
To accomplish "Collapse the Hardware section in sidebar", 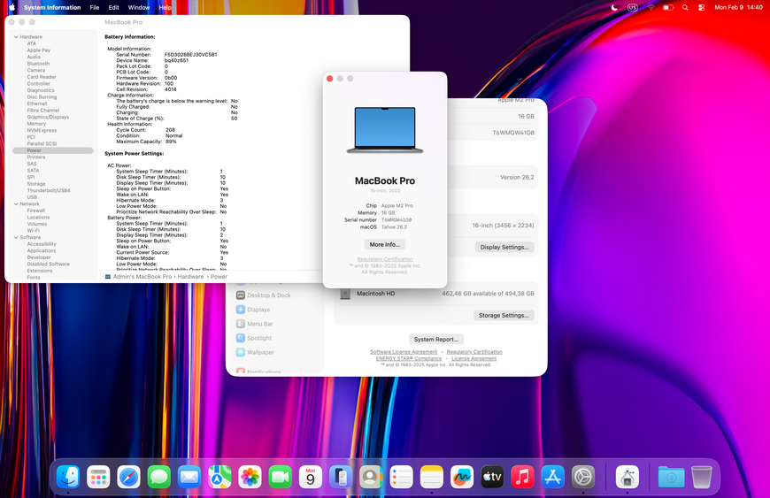I will 16,37.
